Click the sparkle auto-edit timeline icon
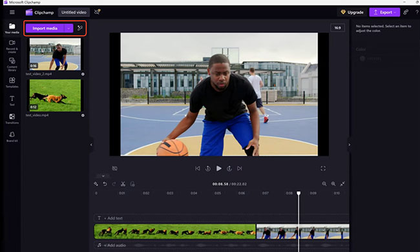Image resolution: width=420 pixels, height=252 pixels. point(96,184)
